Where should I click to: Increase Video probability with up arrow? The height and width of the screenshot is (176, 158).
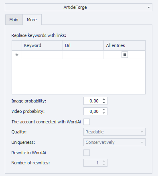tap(104, 110)
